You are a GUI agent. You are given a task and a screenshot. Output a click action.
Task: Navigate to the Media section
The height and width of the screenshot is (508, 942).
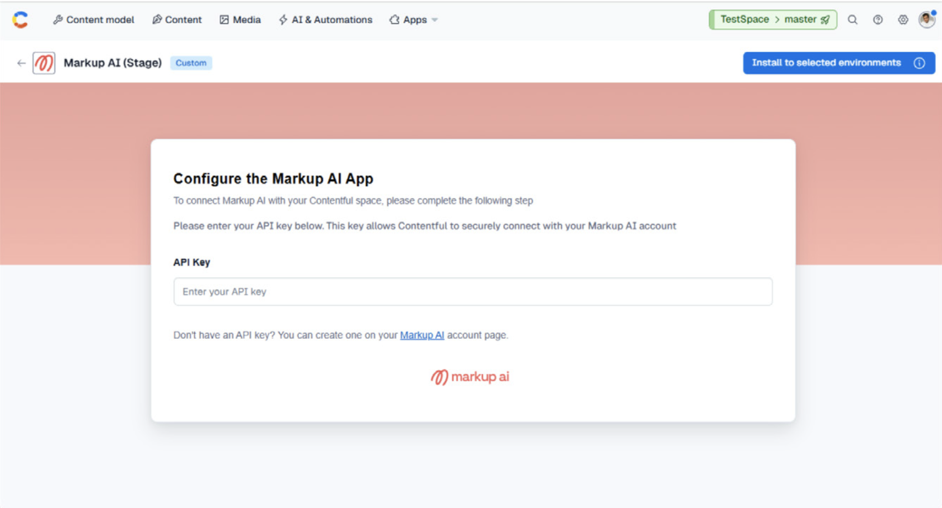tap(240, 20)
